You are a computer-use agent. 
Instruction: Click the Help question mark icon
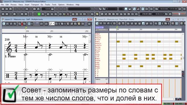(x=38, y=9)
